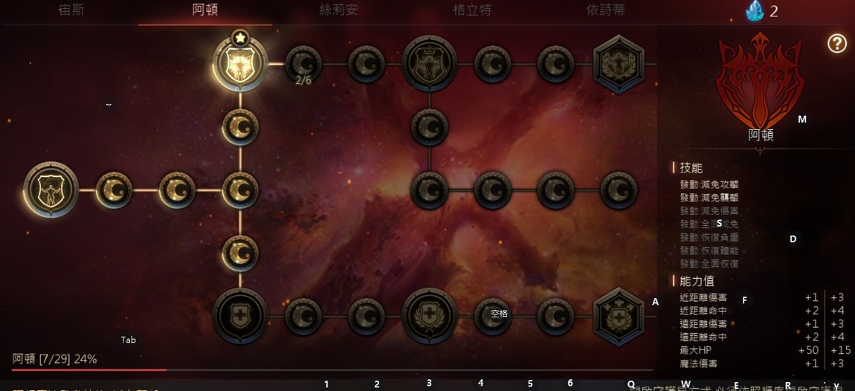
Task: Click the moon node labeled 空格
Action: tap(493, 316)
